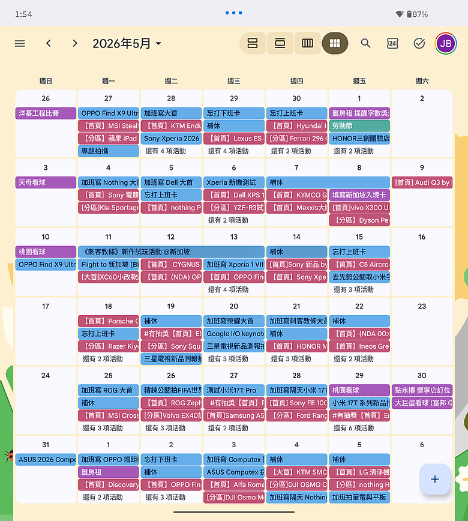This screenshot has height=521, width=468.
Task: Show 還有 2 項活動 on April 30
Action: click(x=291, y=151)
